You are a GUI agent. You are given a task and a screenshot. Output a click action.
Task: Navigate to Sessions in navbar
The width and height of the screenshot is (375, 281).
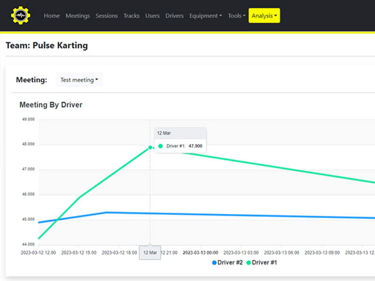coord(106,15)
